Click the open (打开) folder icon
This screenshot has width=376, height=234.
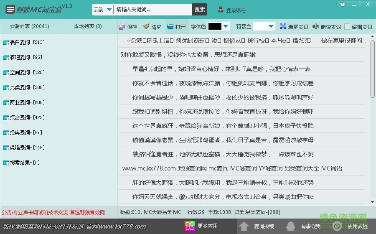click(x=170, y=27)
